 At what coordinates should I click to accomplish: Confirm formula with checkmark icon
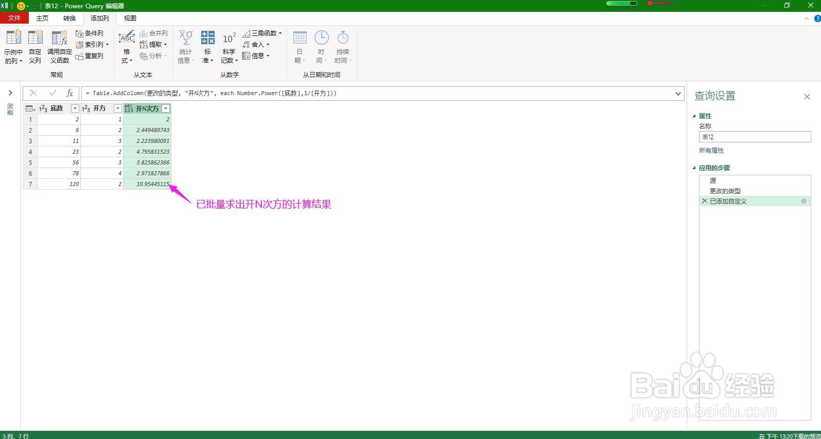pyautogui.click(x=53, y=93)
